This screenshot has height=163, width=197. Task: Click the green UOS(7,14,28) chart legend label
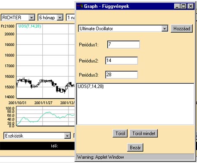click(x=30, y=26)
